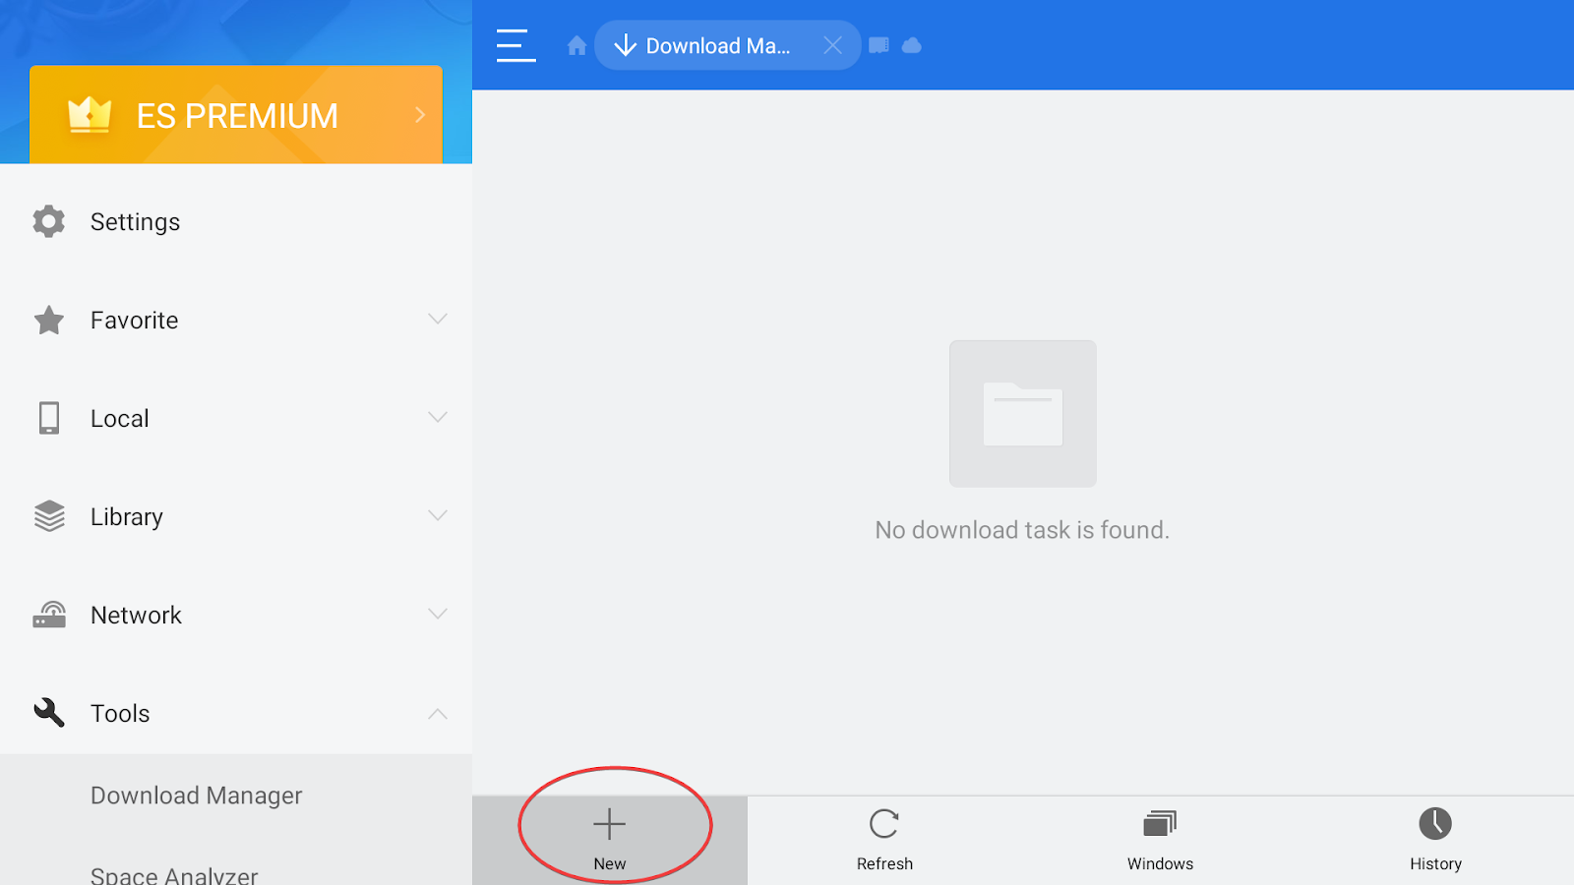Expand the Library section chevron
Image resolution: width=1574 pixels, height=885 pixels.
pyautogui.click(x=438, y=515)
